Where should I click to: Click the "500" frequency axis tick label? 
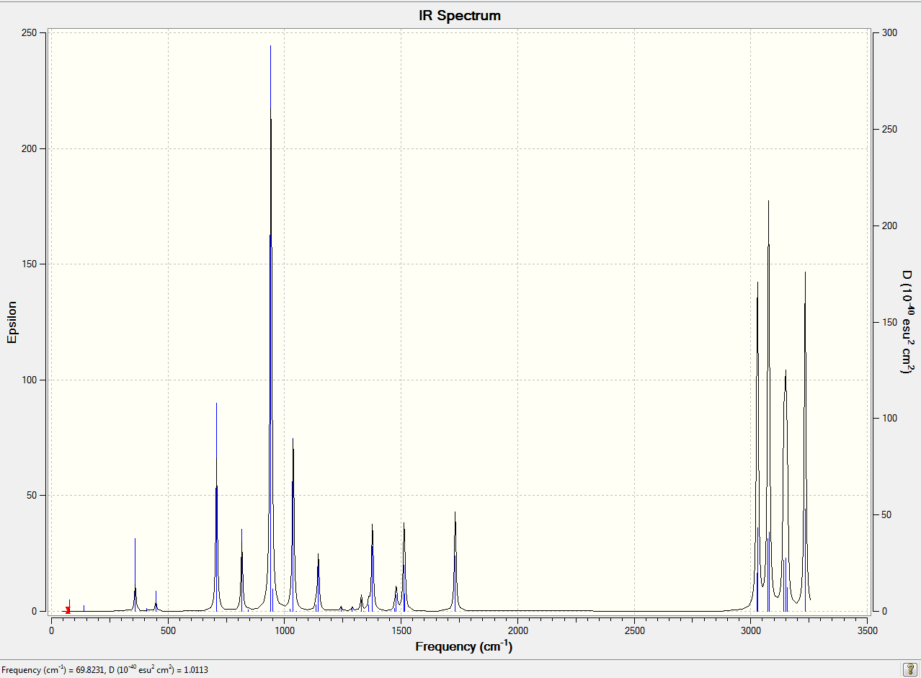click(168, 630)
